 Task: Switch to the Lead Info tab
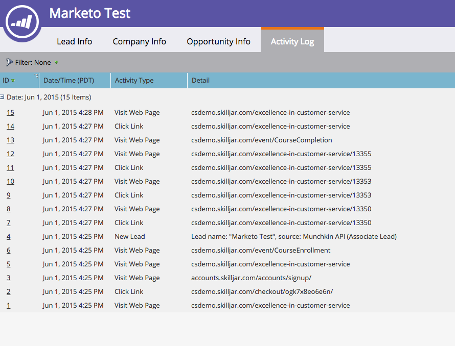(74, 41)
